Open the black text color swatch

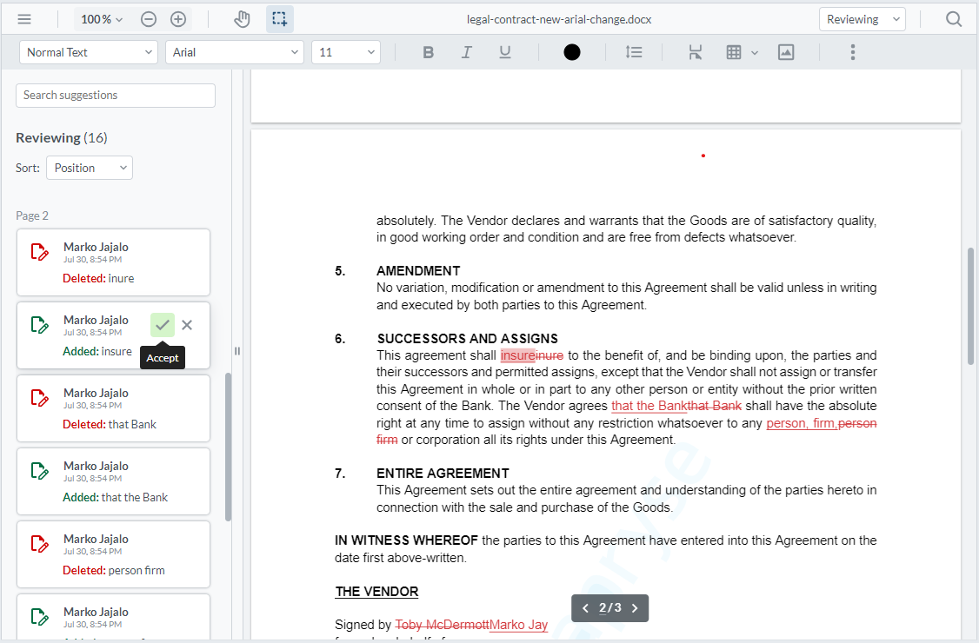(572, 52)
